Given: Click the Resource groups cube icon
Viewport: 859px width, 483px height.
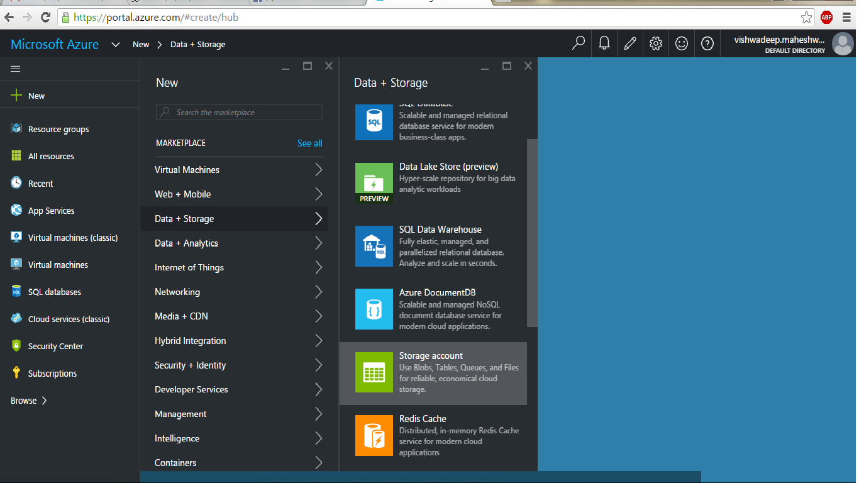Looking at the screenshot, I should pyautogui.click(x=16, y=128).
